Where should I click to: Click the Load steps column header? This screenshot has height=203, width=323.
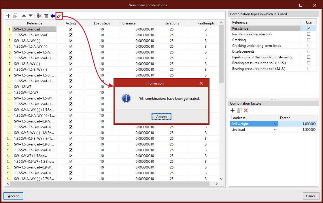[102, 23]
